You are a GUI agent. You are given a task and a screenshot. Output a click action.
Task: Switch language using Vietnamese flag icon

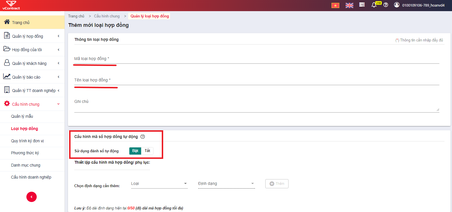pos(335,5)
